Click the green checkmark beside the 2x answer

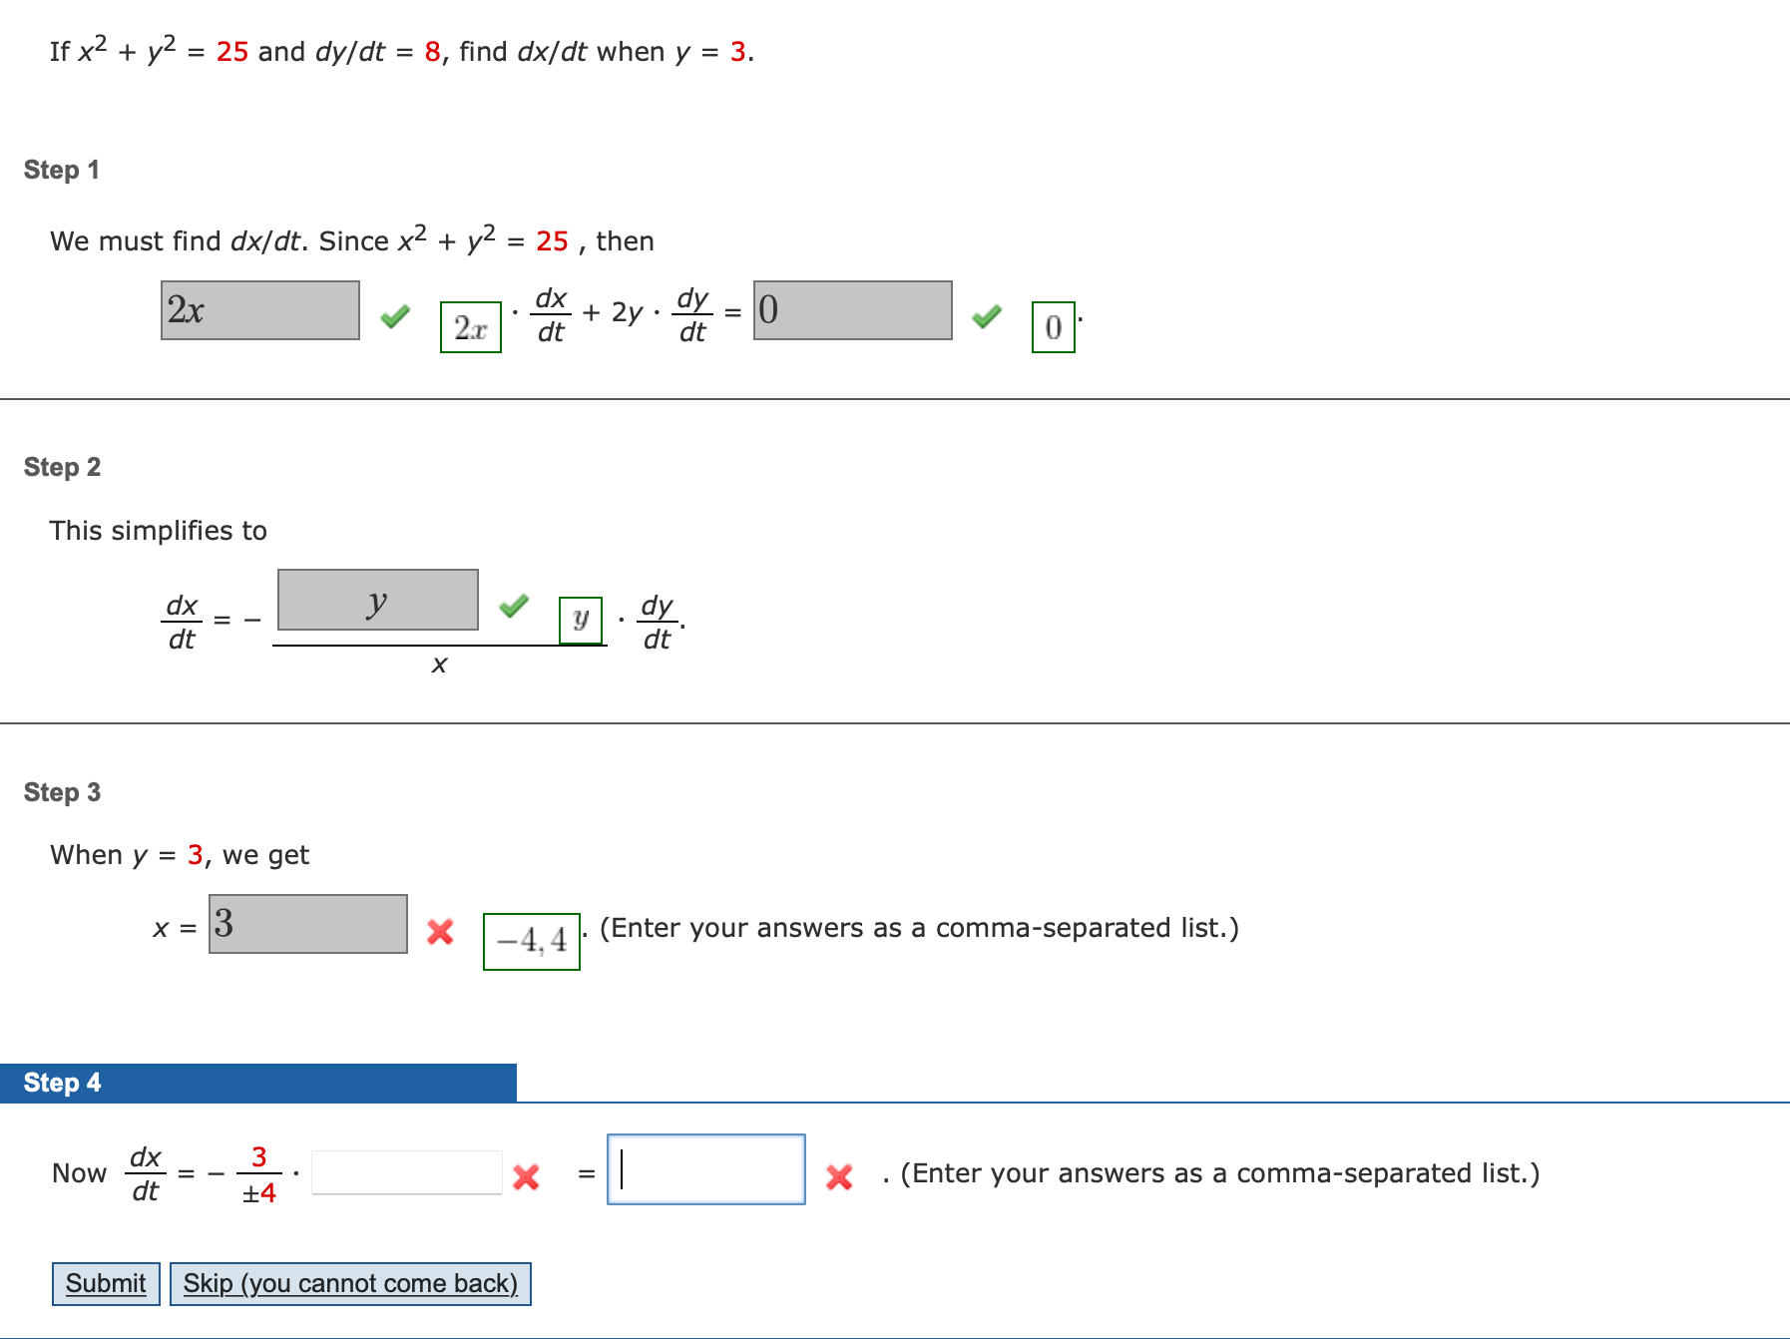[x=395, y=316]
